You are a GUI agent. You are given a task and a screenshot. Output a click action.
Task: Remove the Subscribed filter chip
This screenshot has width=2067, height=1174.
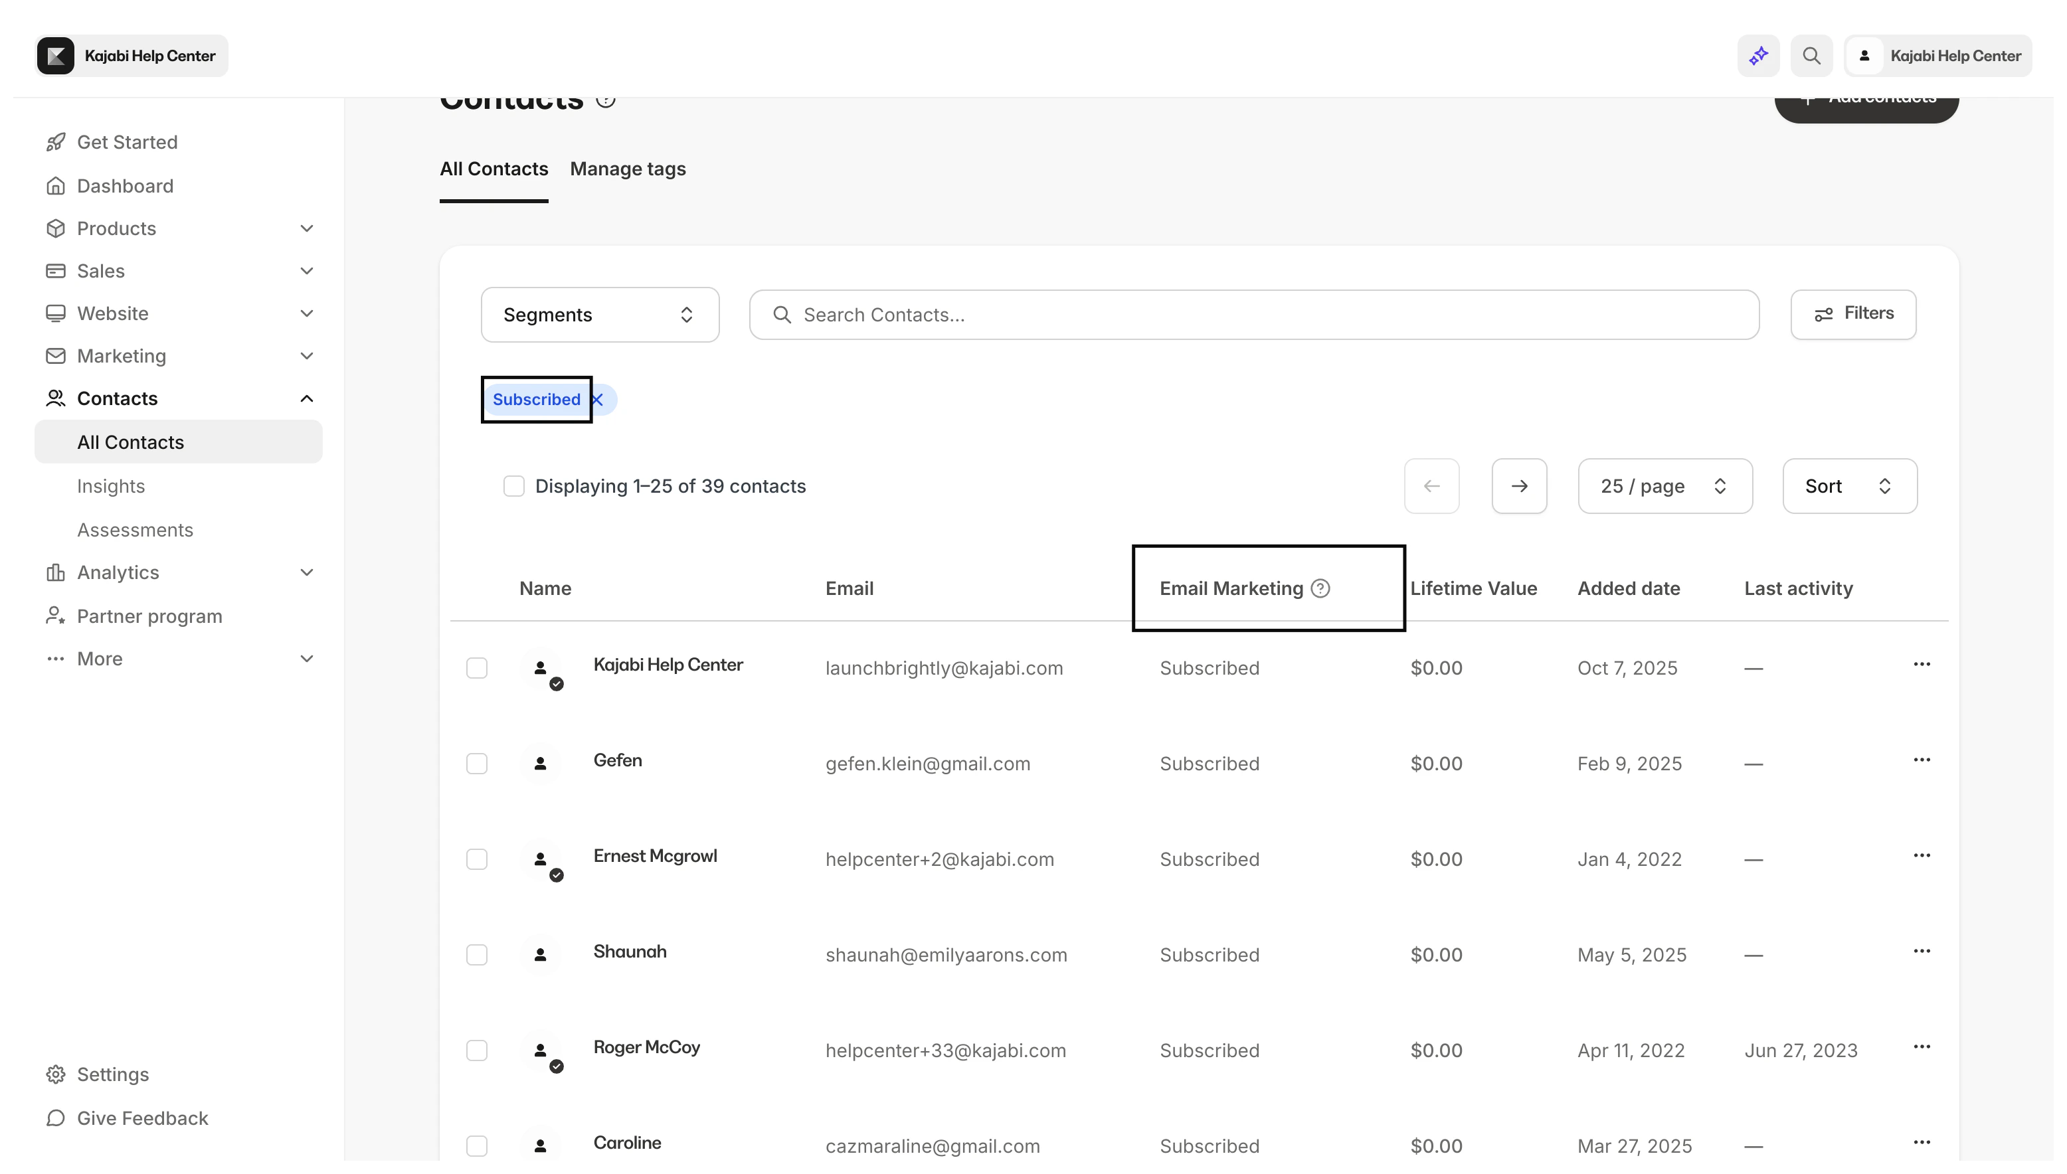tap(598, 400)
